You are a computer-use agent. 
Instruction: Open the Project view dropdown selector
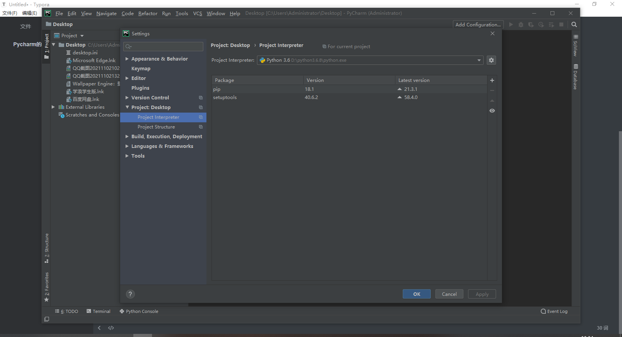[69, 36]
